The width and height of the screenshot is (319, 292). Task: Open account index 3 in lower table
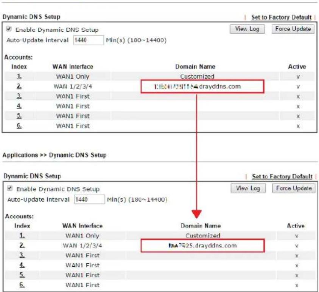[22, 255]
